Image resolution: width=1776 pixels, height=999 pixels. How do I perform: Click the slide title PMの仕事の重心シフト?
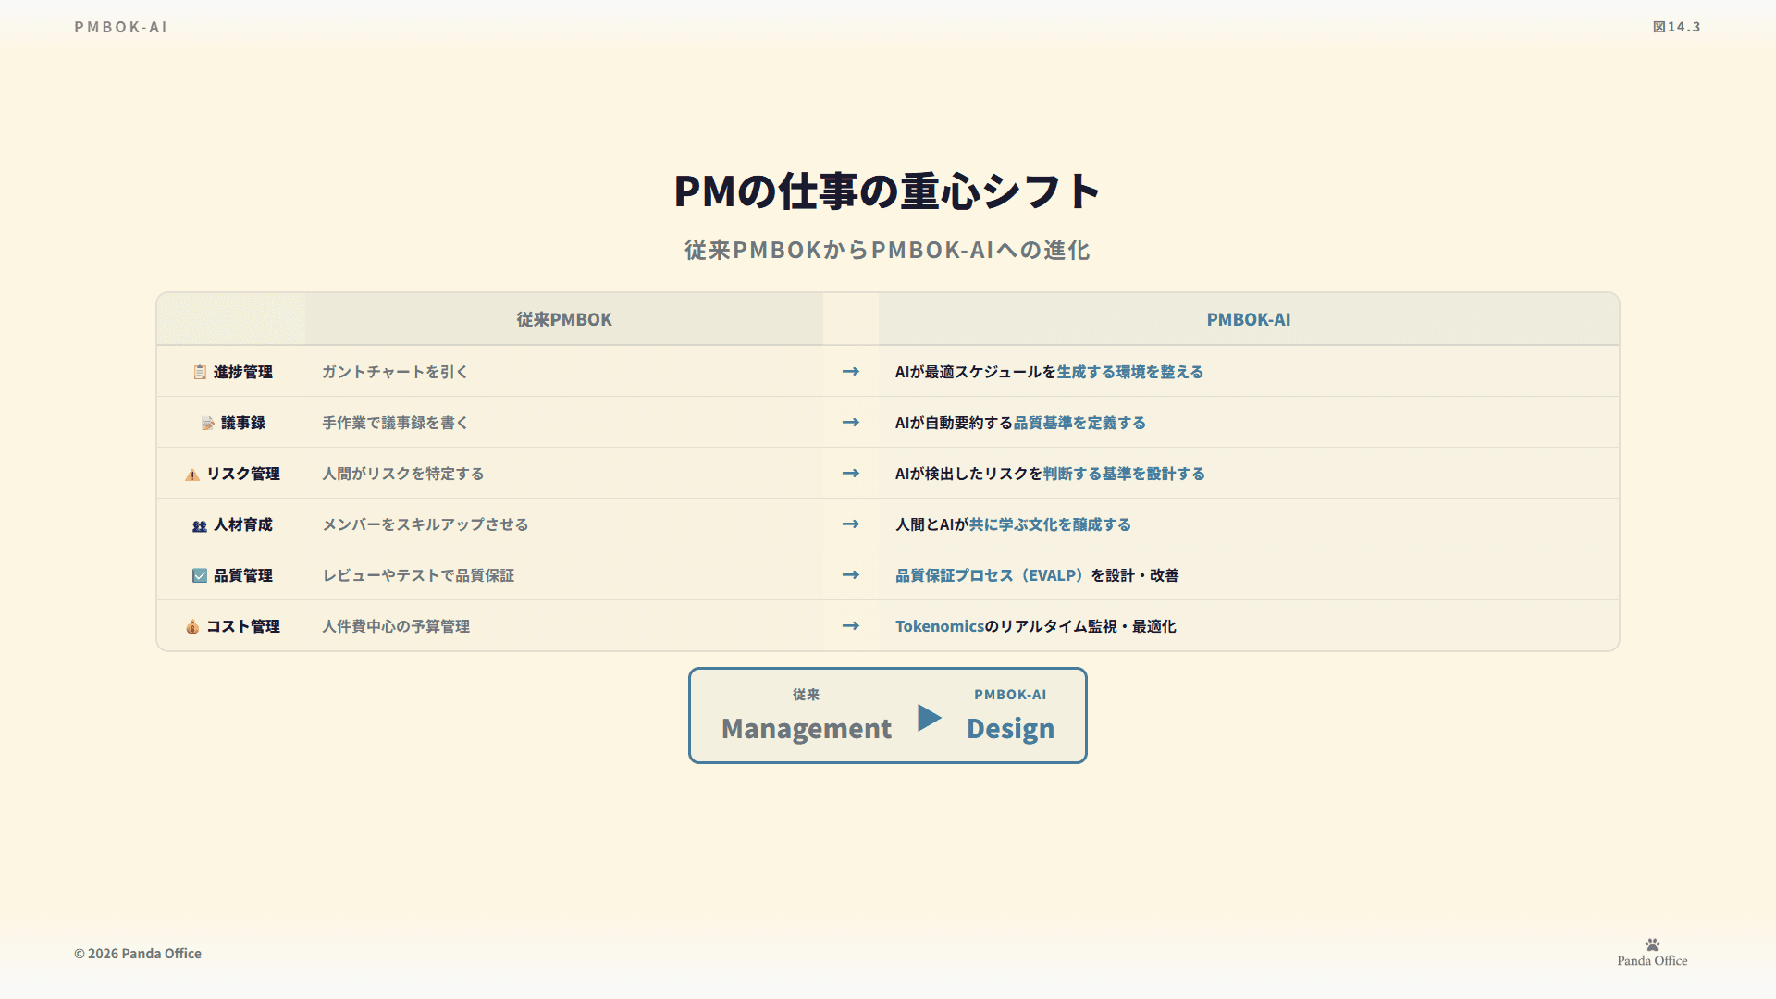[x=888, y=191]
